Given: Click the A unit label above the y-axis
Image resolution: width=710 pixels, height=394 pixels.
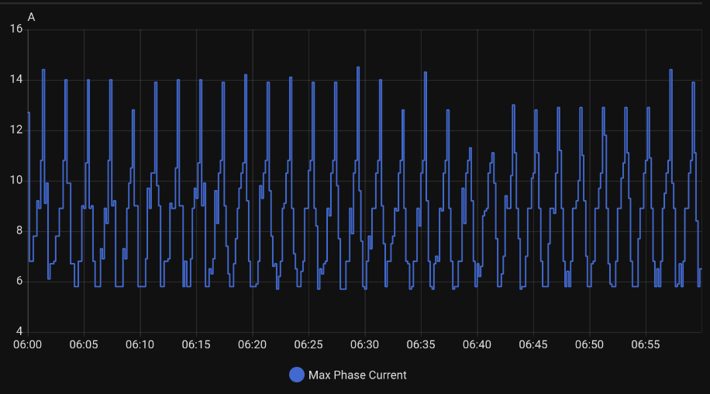Looking at the screenshot, I should [x=31, y=17].
